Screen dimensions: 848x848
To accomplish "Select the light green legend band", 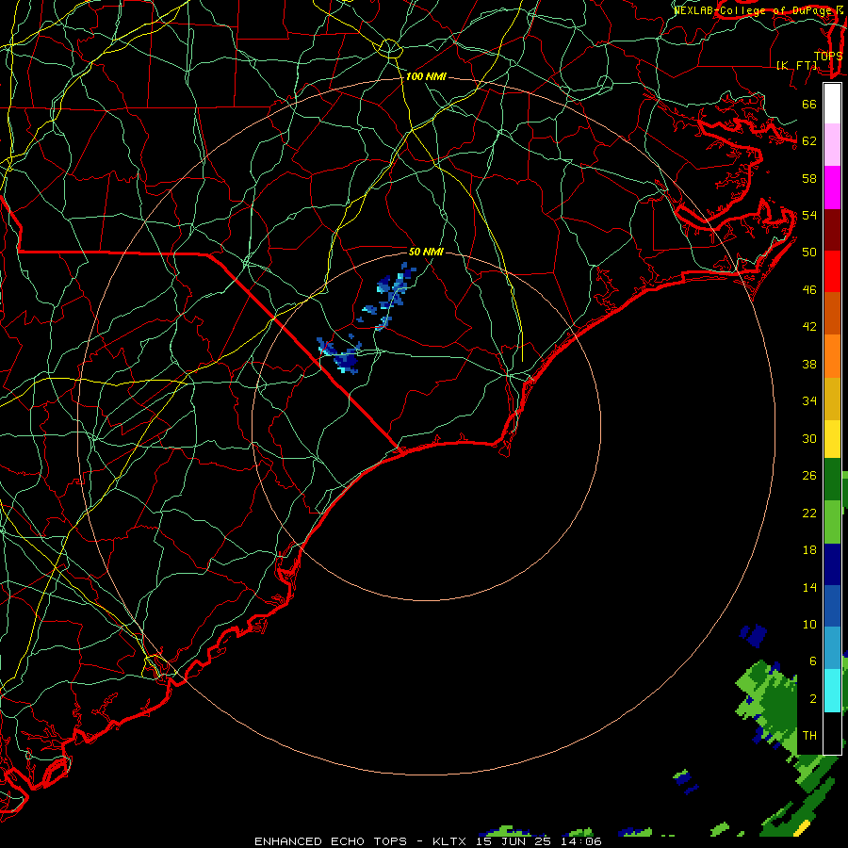I will (832, 522).
